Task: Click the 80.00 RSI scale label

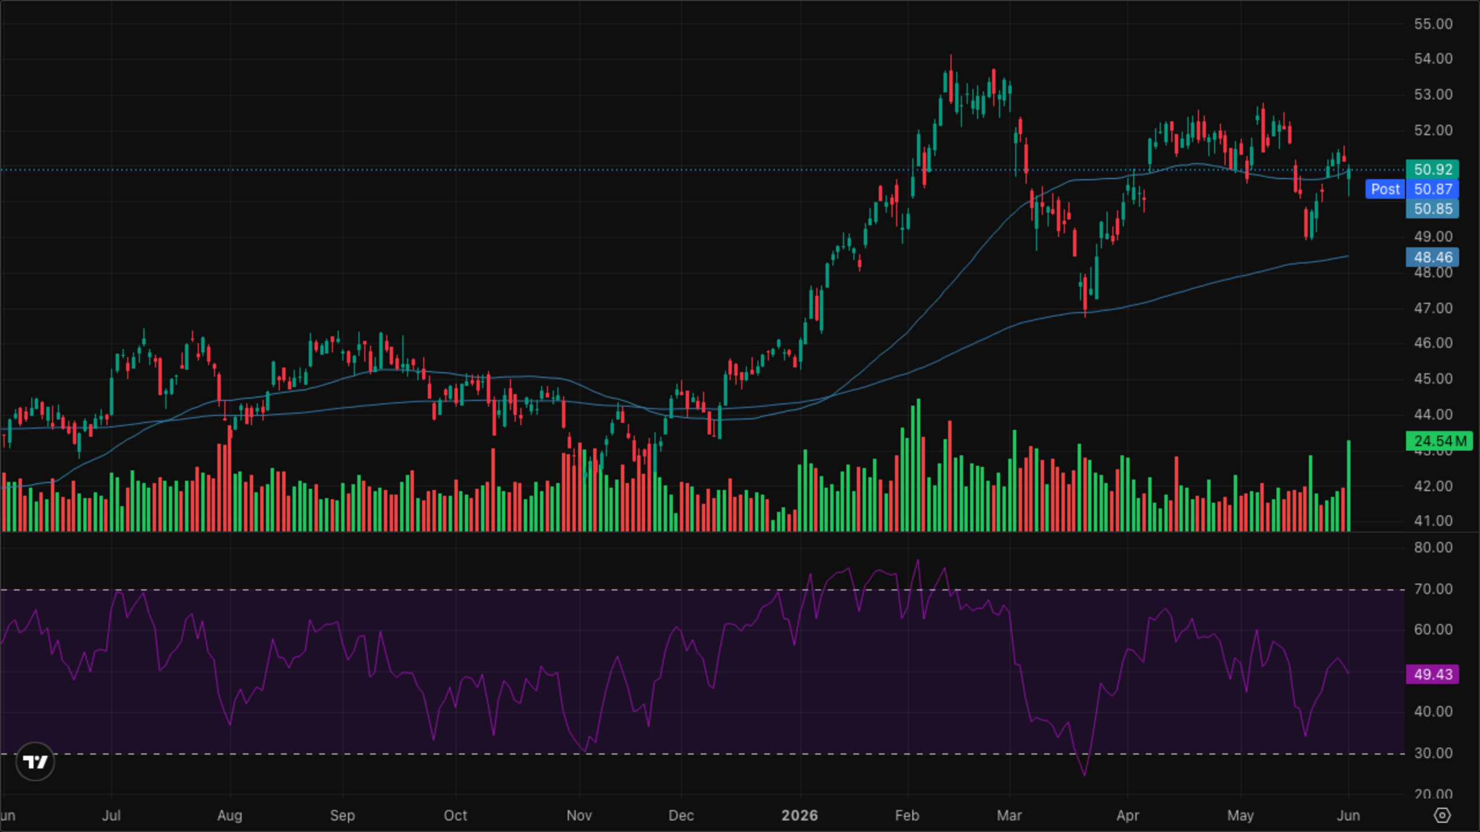Action: [x=1433, y=547]
